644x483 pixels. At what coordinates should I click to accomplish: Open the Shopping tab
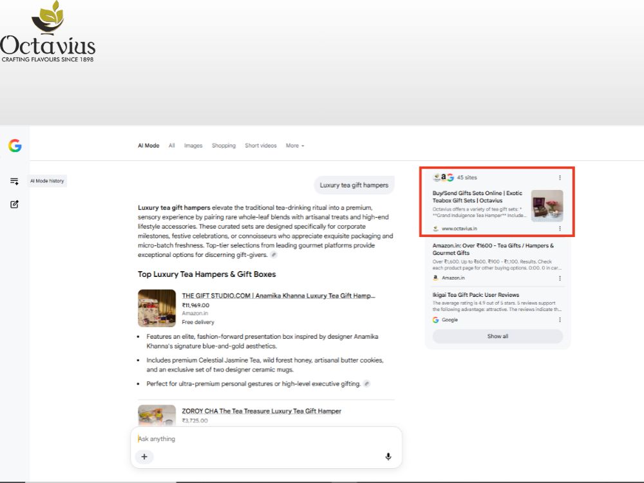click(224, 146)
